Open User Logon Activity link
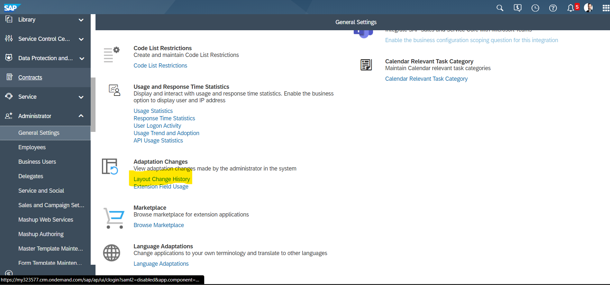This screenshot has height=285, width=610. pos(157,126)
